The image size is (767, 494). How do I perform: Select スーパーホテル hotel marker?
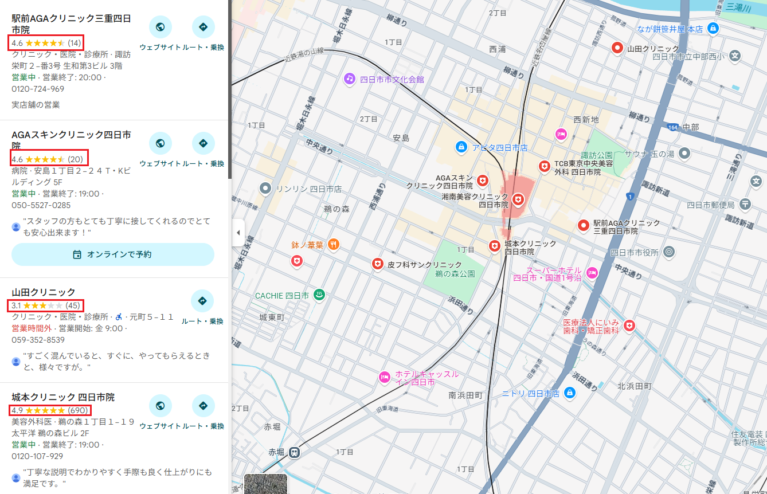[592, 273]
